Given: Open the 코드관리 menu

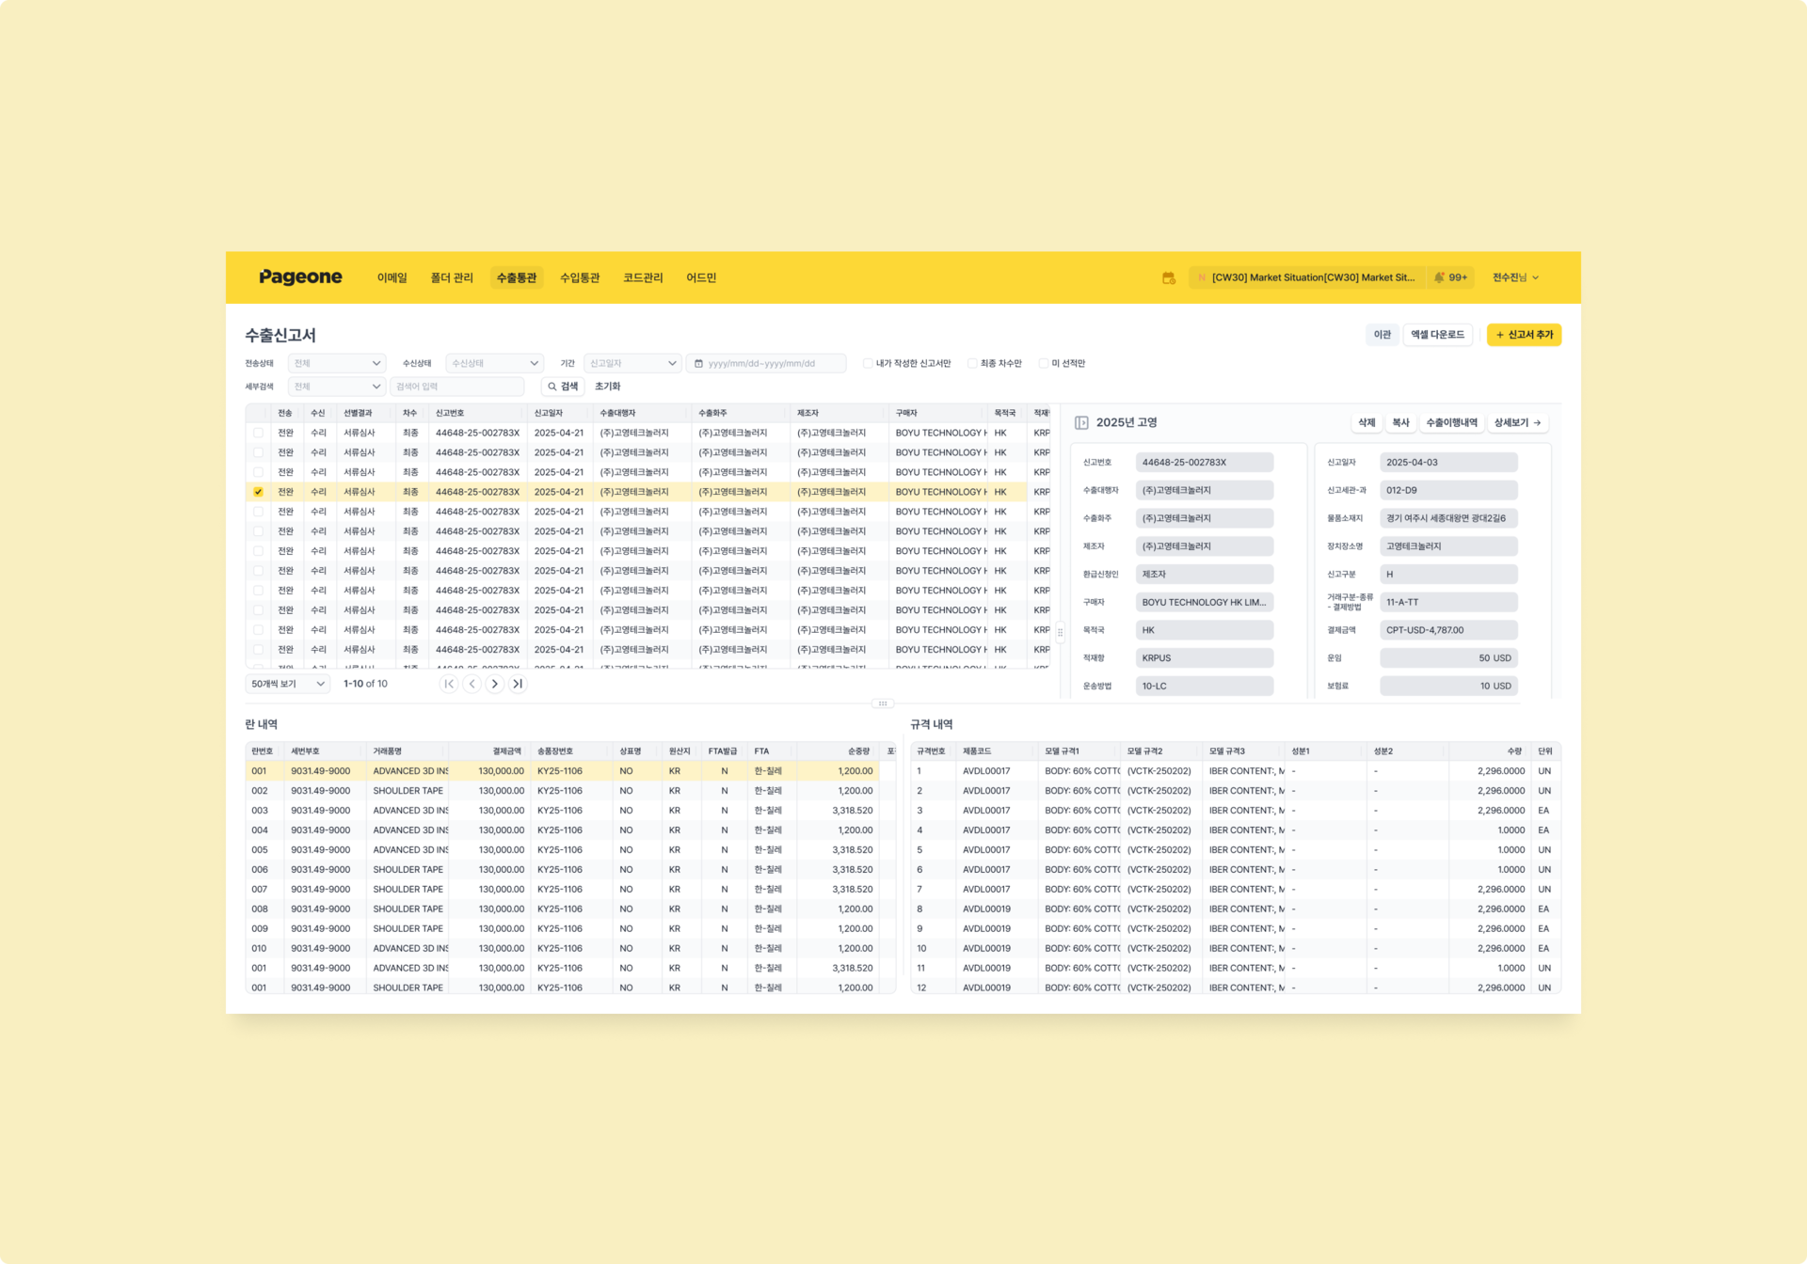Looking at the screenshot, I should click(642, 277).
